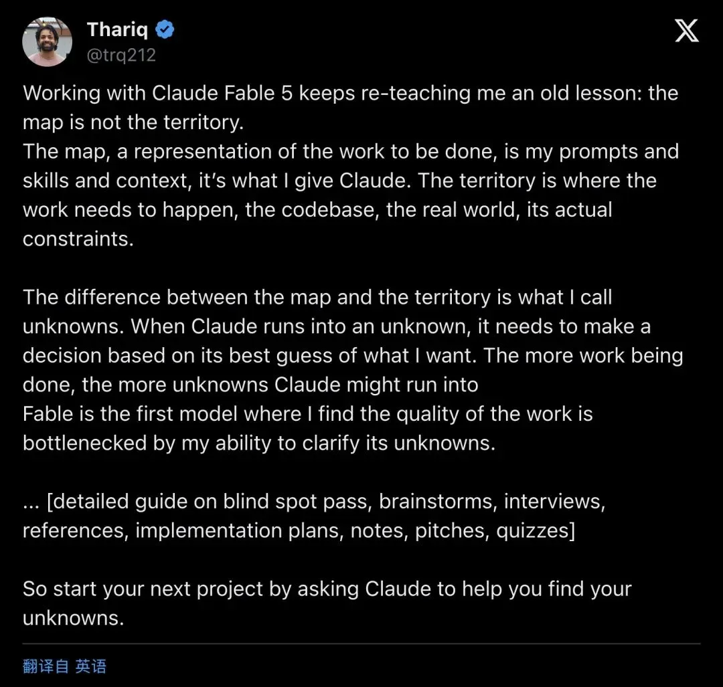Viewport: 723px width, 687px height.
Task: Click the line starting 'Working with Claude Fable 5'
Action: point(350,93)
